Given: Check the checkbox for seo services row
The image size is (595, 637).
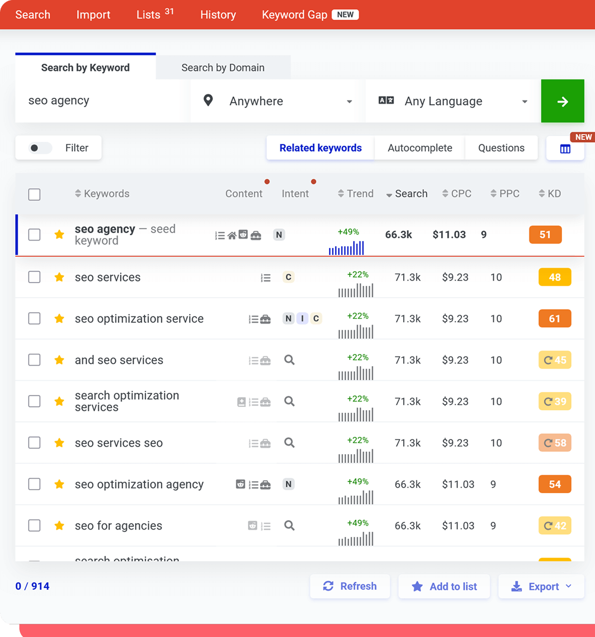Looking at the screenshot, I should (x=34, y=277).
